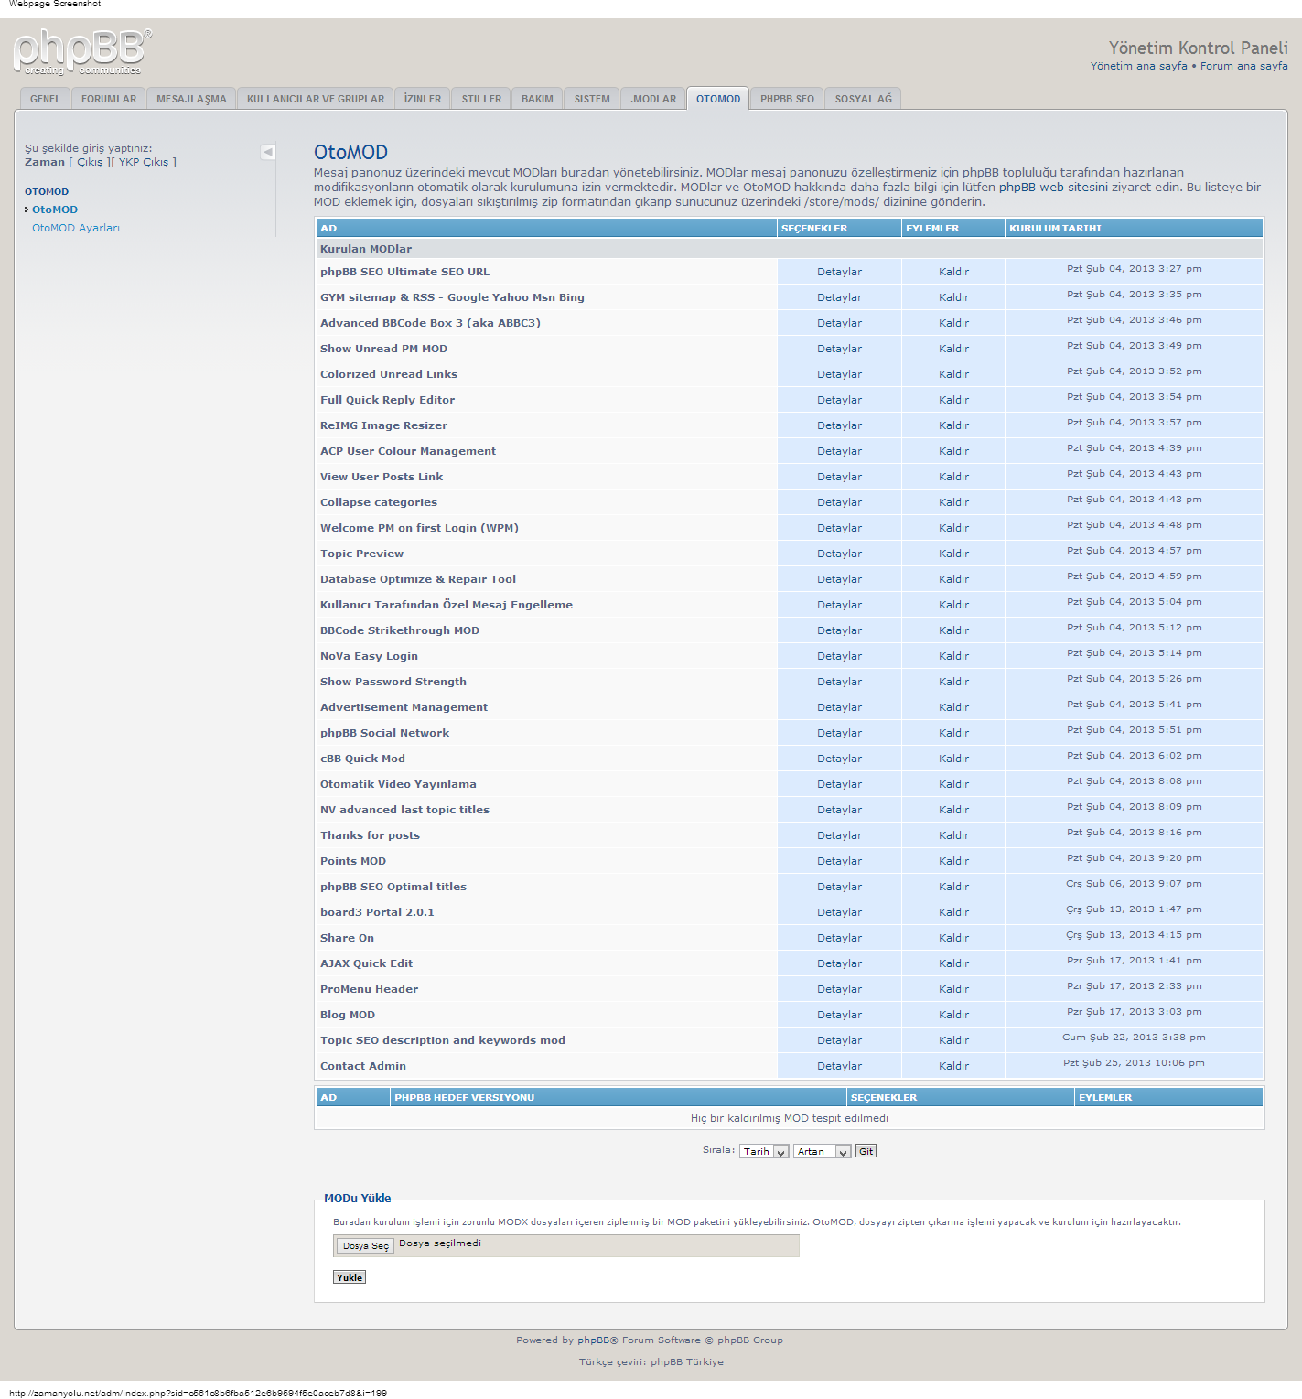Follow the Yönetim ana sayfa link
This screenshot has width=1302, height=1399.
tap(1138, 66)
